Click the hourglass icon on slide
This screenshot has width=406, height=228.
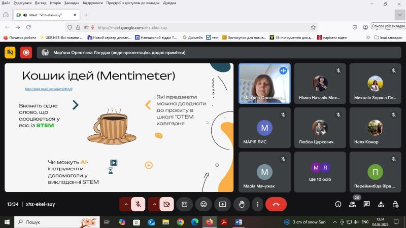pyautogui.click(x=111, y=171)
